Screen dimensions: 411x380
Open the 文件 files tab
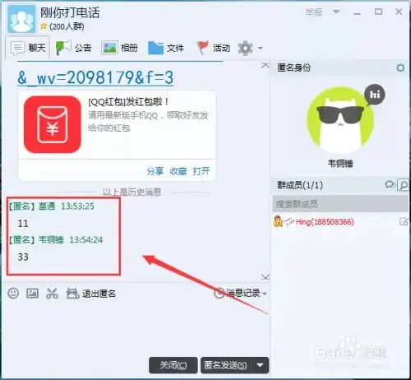166,48
